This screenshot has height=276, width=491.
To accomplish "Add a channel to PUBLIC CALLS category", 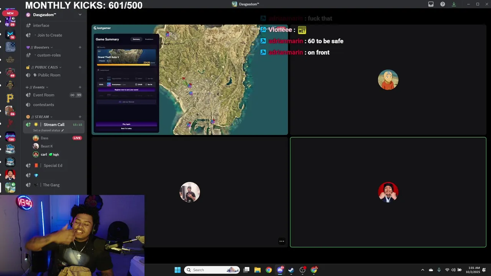I will tap(80, 67).
